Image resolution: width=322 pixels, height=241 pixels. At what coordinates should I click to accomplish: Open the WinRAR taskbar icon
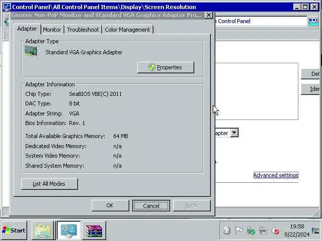tap(94, 230)
